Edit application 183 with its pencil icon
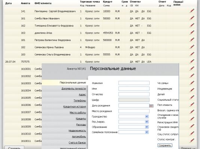This screenshot has width=200, height=149. tap(192, 54)
